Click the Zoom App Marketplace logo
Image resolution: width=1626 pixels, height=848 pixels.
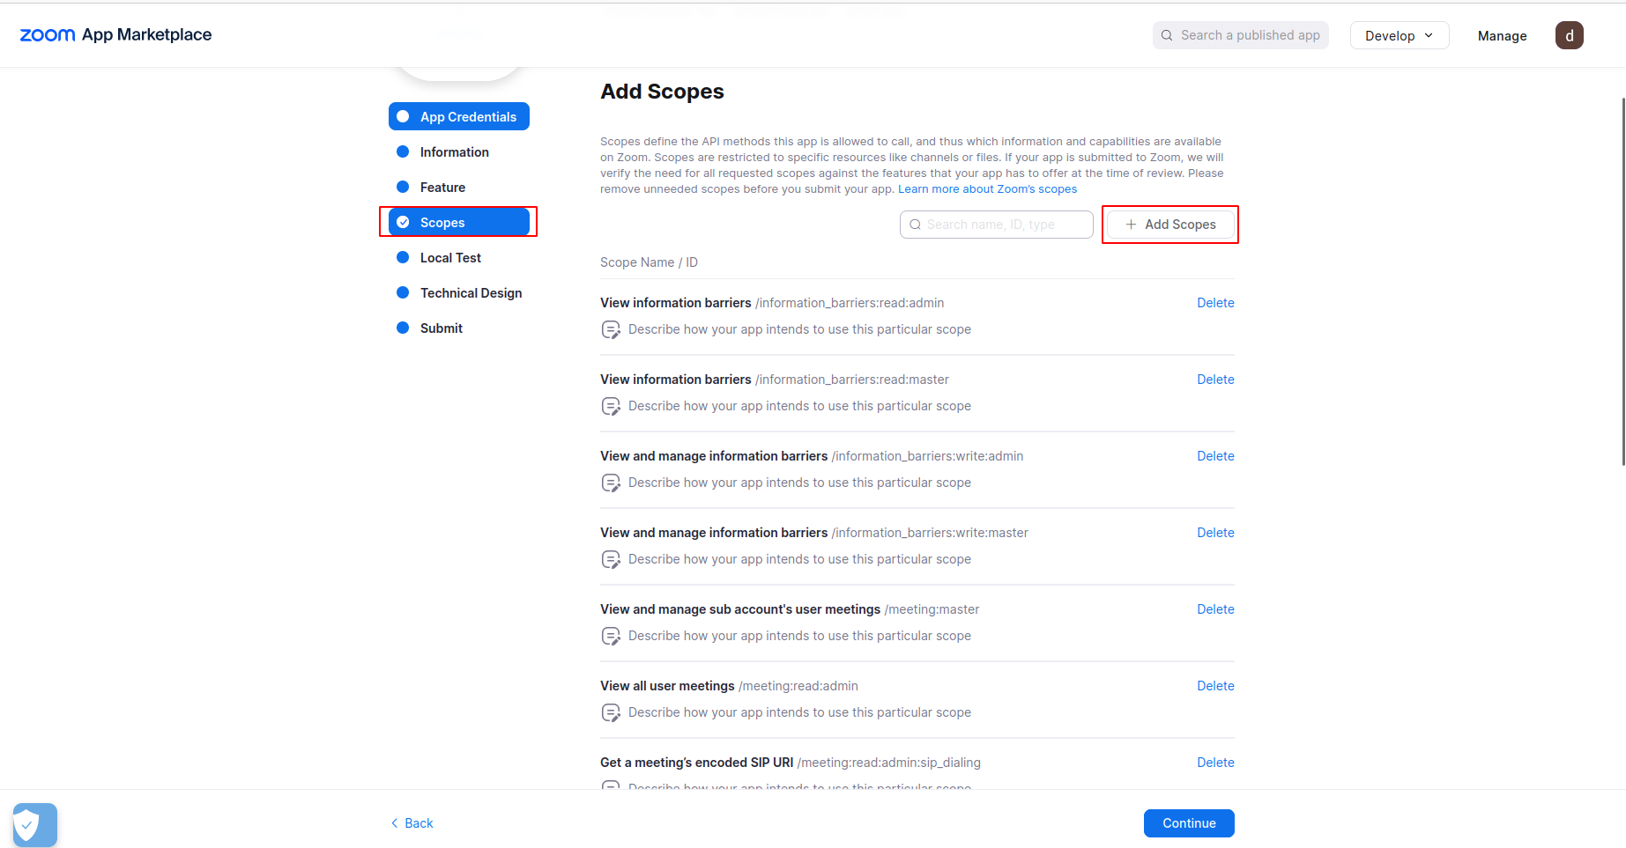coord(115,35)
